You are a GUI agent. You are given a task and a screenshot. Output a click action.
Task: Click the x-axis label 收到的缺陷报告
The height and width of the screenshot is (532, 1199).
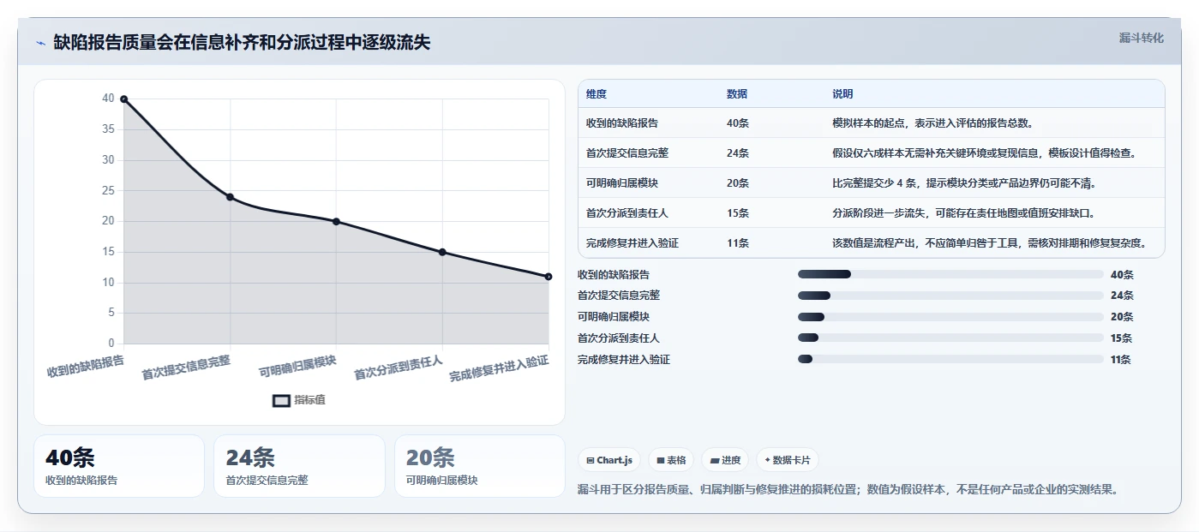(86, 366)
